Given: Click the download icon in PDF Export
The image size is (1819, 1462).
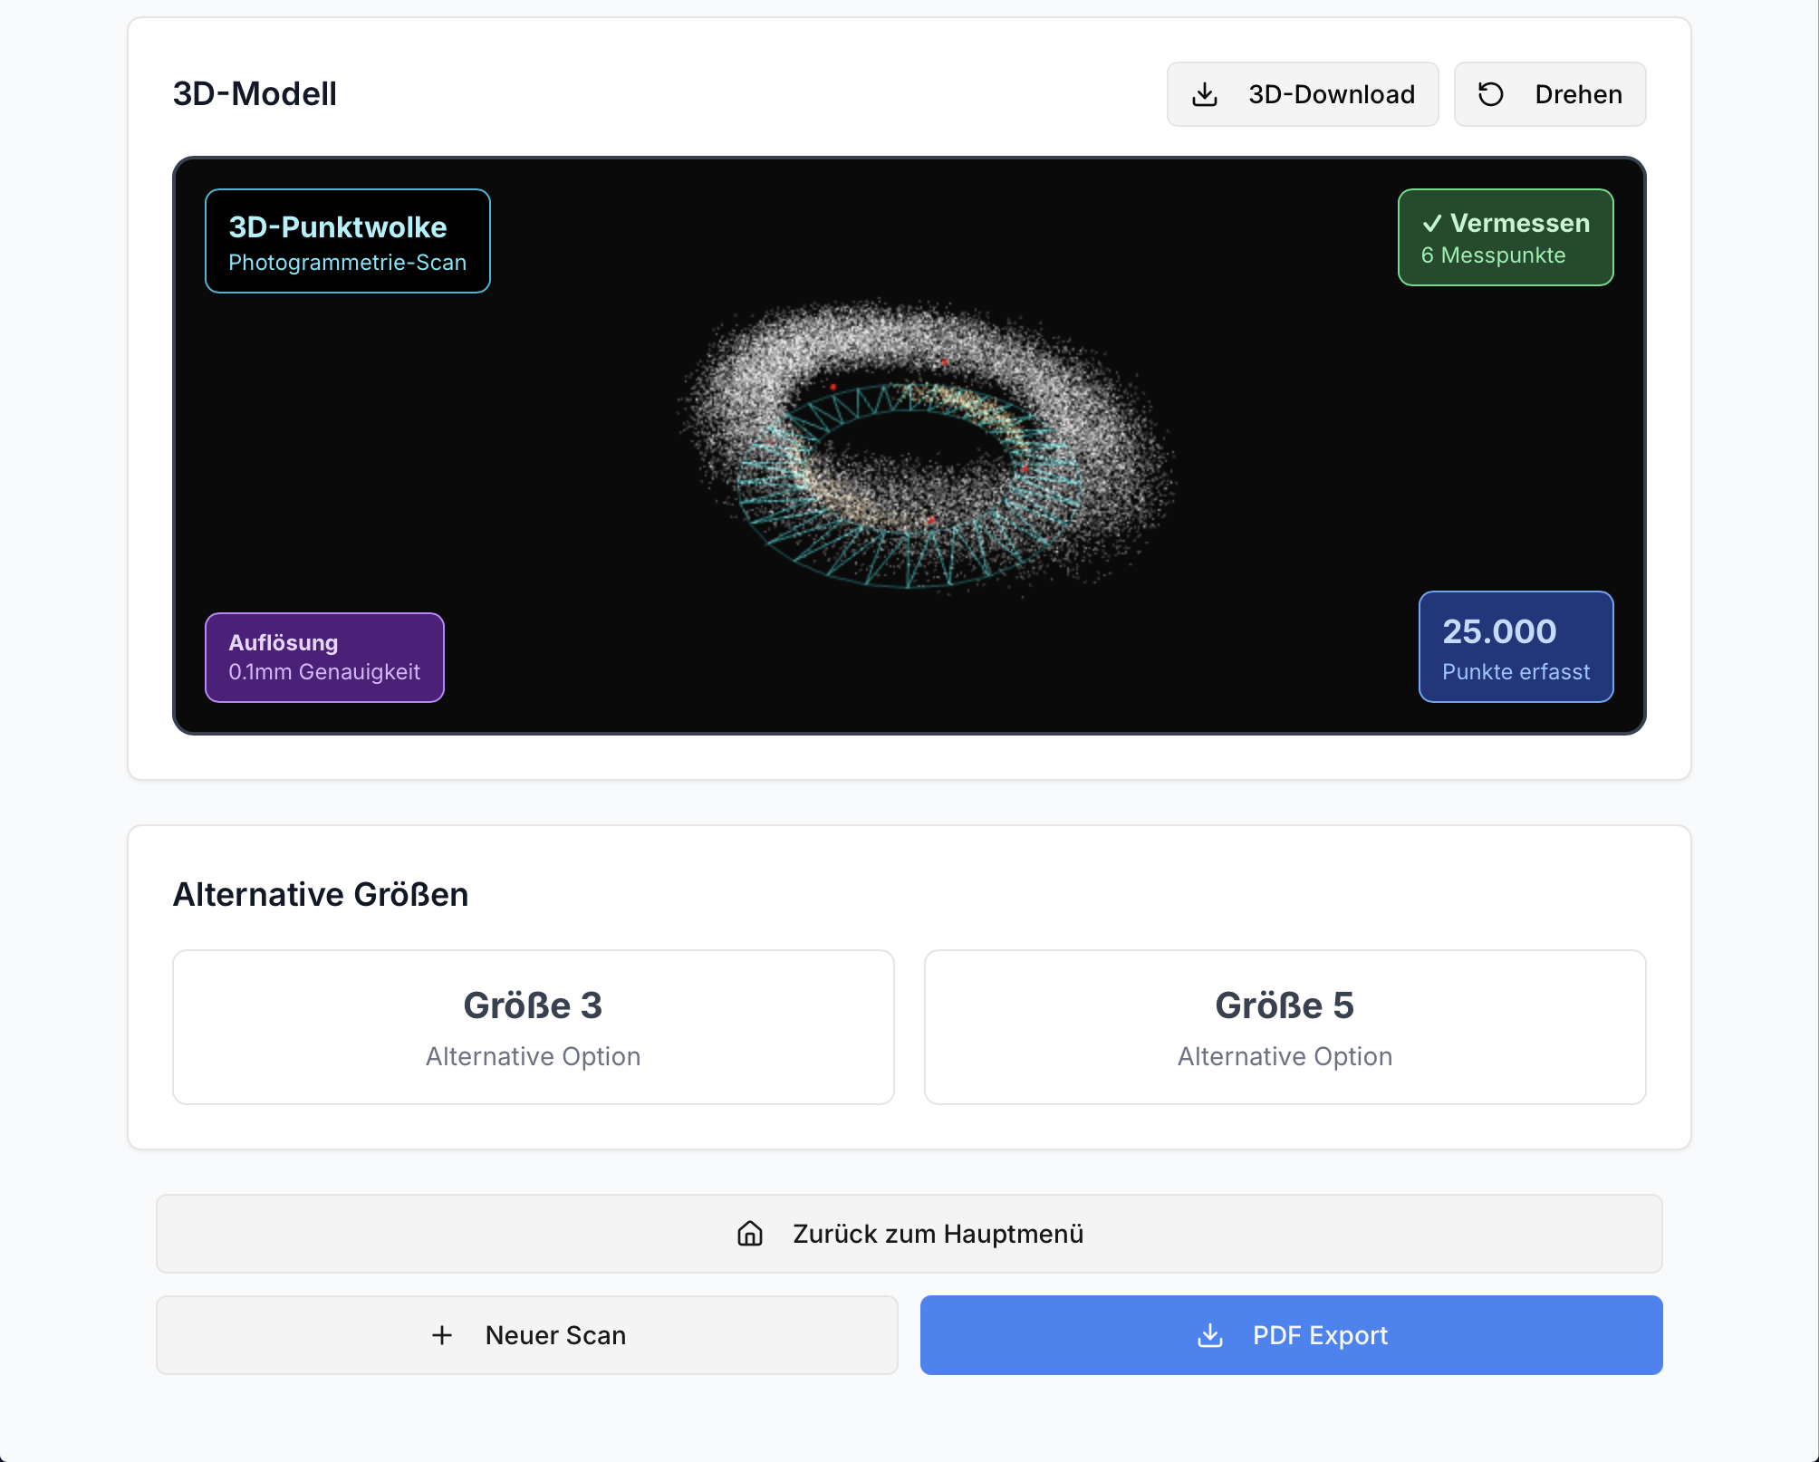Looking at the screenshot, I should coord(1210,1335).
